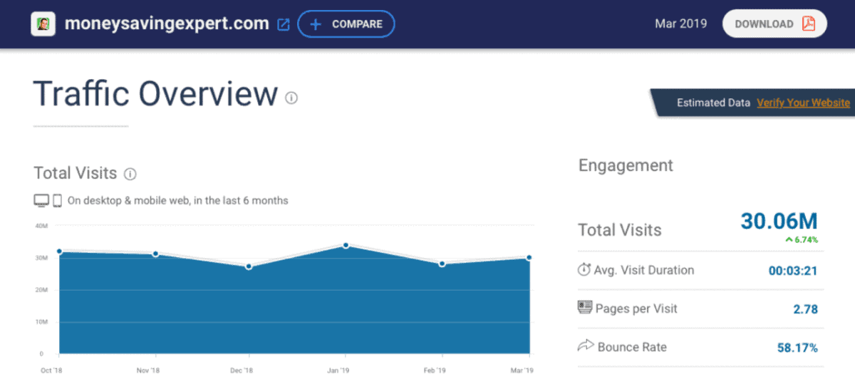Click the Download button
The height and width of the screenshot is (379, 855).
tap(774, 24)
